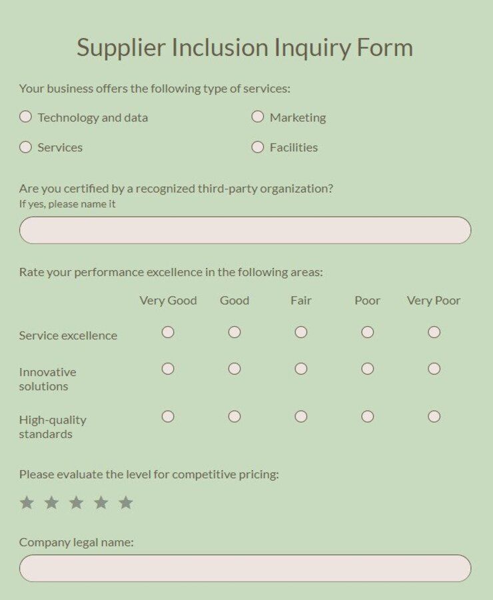Click the third star for competitive pricing
Viewport: 493px width, 600px height.
coord(75,503)
